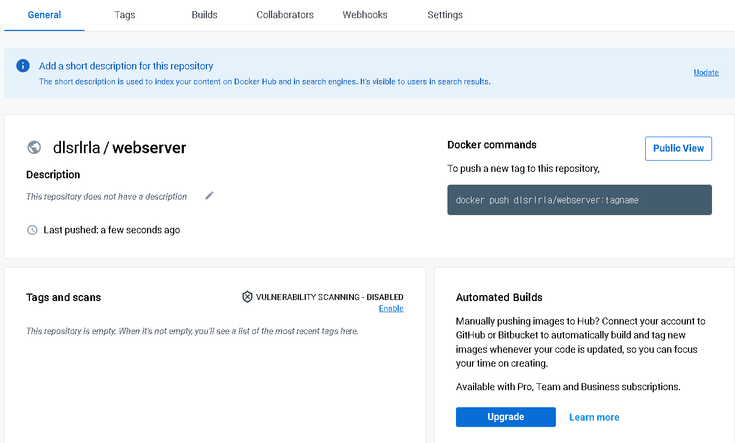Click 'Add a short description for this repository' heading

pos(126,66)
